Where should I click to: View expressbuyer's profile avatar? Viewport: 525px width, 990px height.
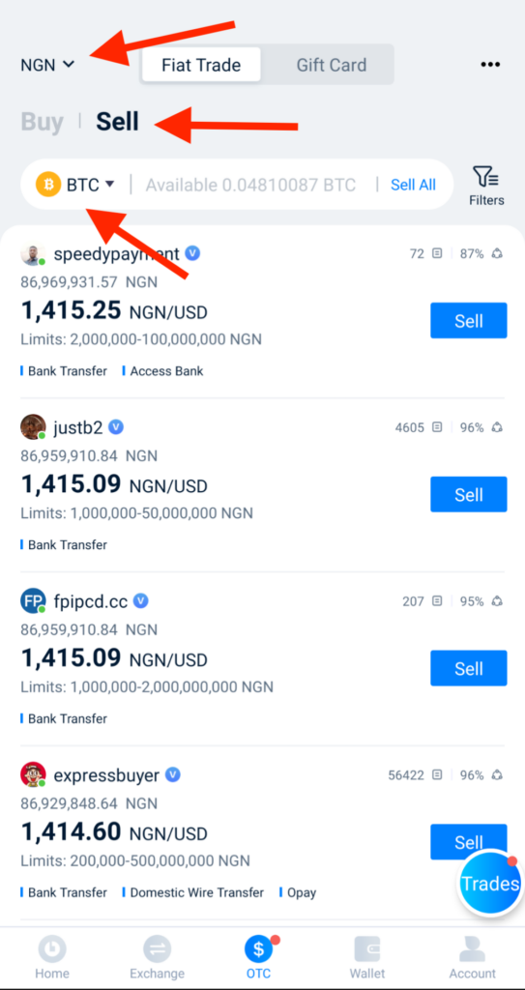click(33, 774)
